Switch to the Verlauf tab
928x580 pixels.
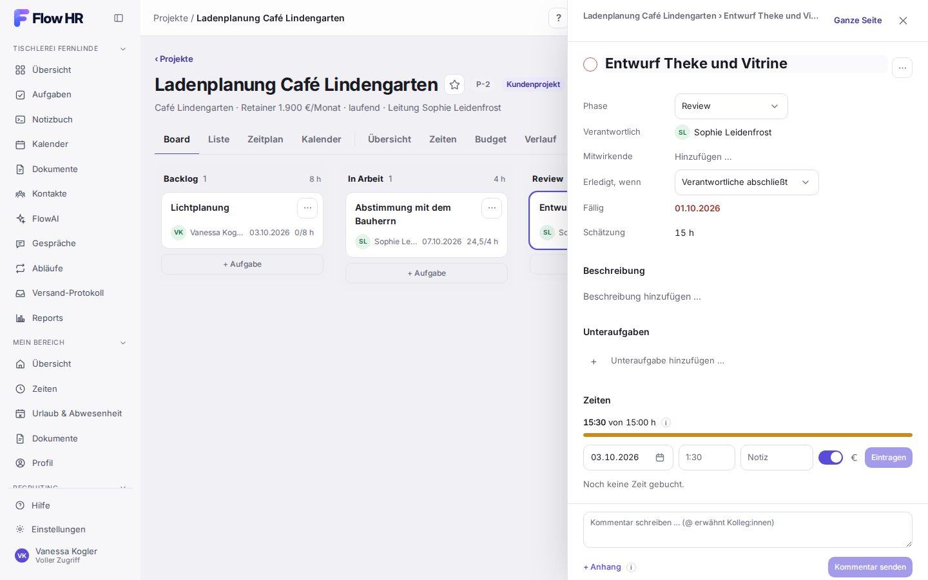click(540, 139)
